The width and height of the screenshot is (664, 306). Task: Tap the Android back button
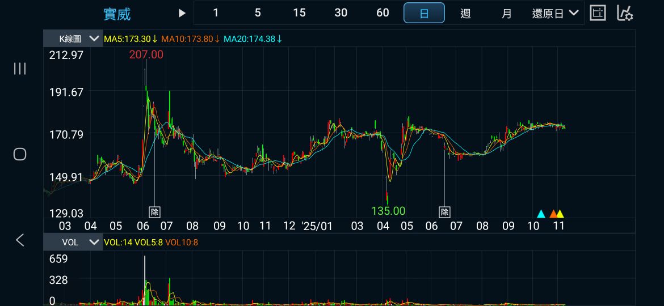click(x=20, y=240)
